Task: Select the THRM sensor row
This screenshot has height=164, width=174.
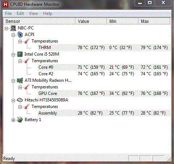Action: pyautogui.click(x=104, y=48)
